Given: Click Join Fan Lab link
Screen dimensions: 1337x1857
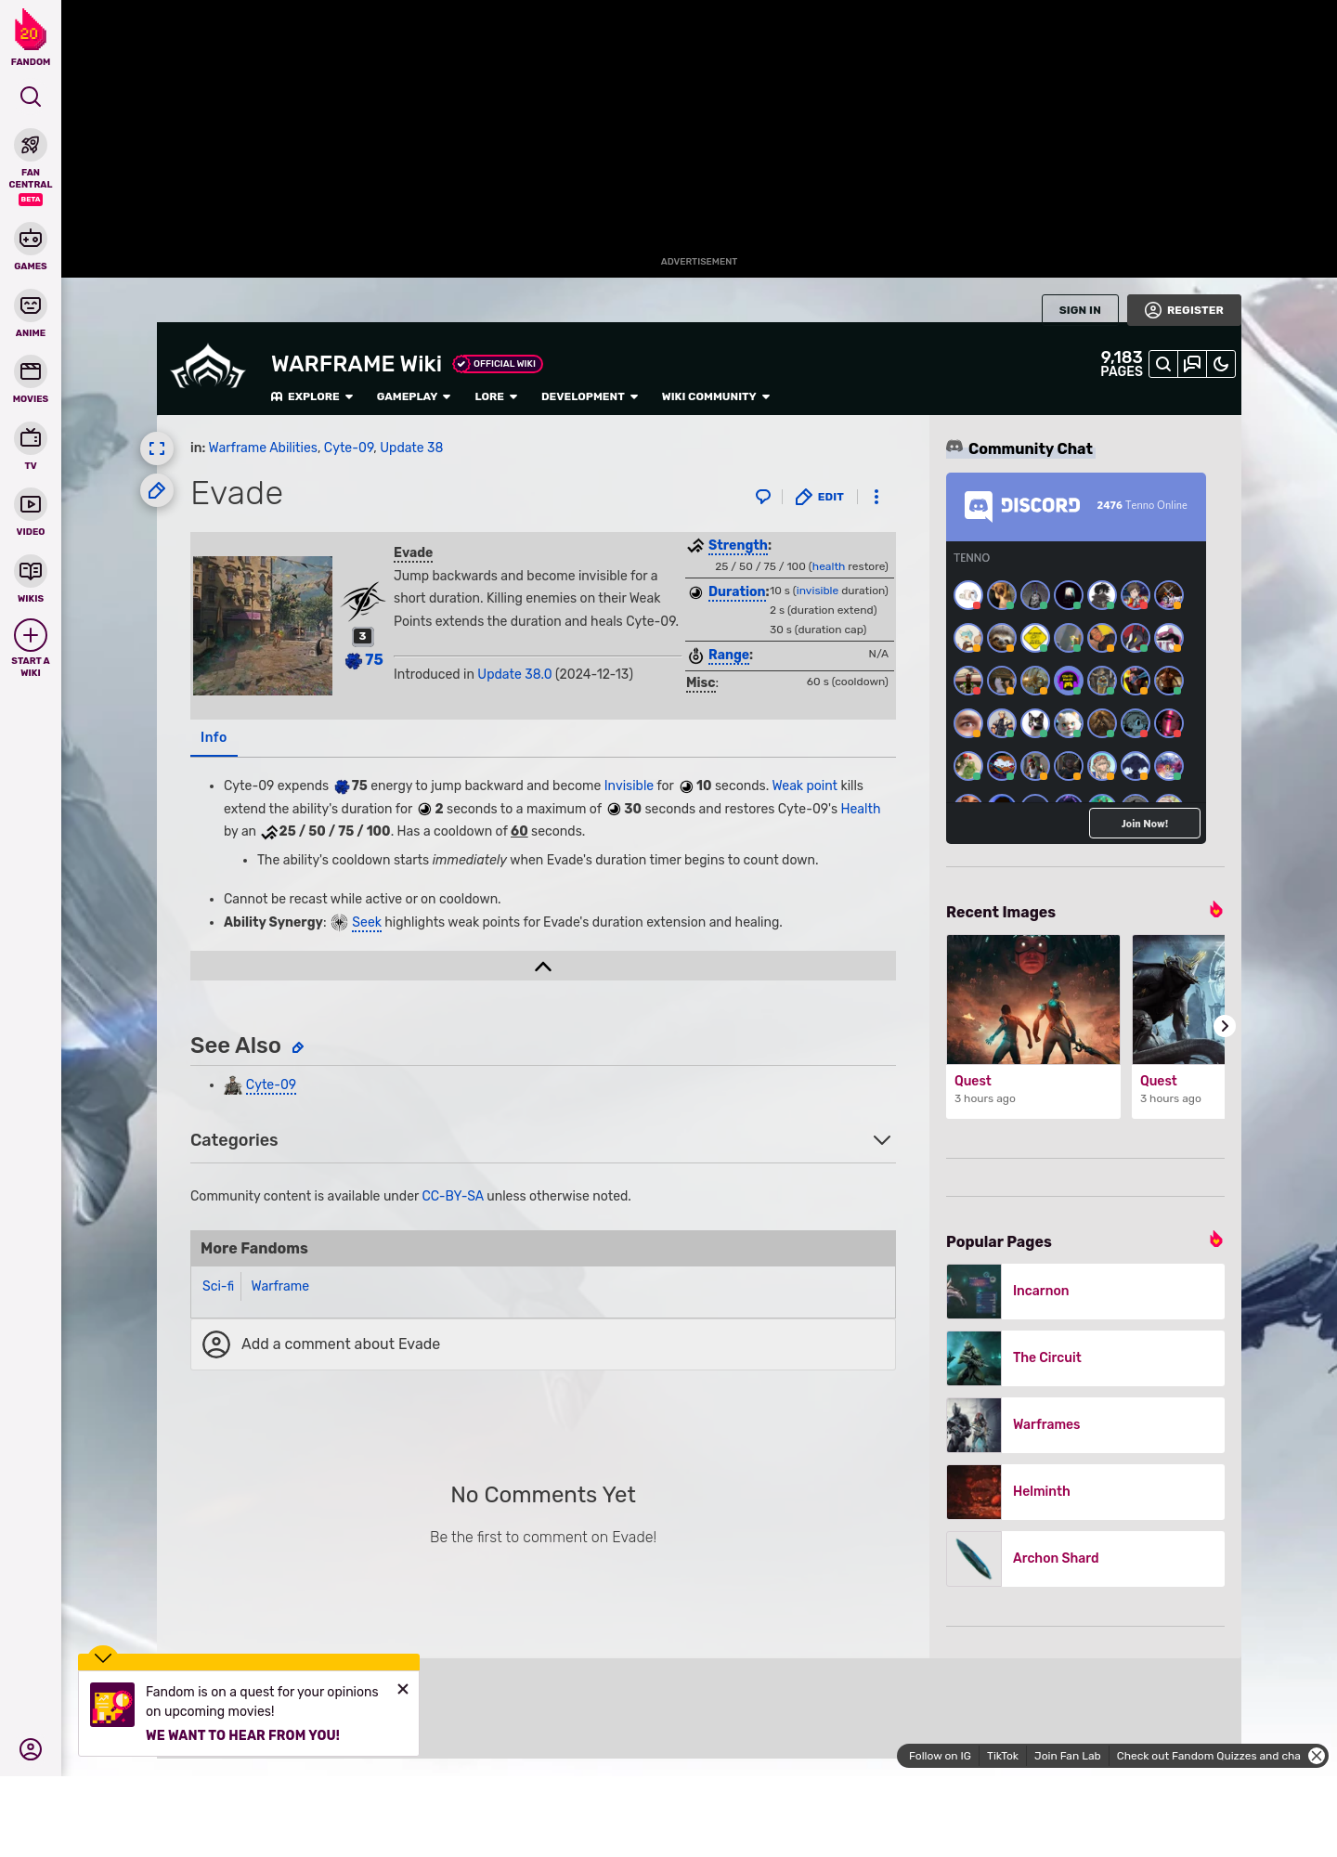Looking at the screenshot, I should [1067, 1756].
